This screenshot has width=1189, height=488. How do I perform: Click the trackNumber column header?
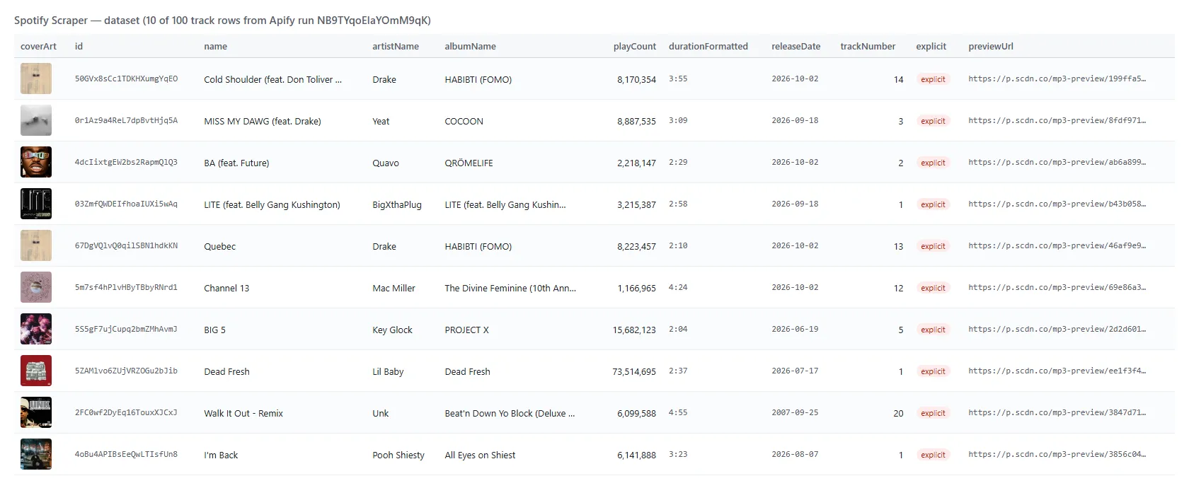point(868,46)
